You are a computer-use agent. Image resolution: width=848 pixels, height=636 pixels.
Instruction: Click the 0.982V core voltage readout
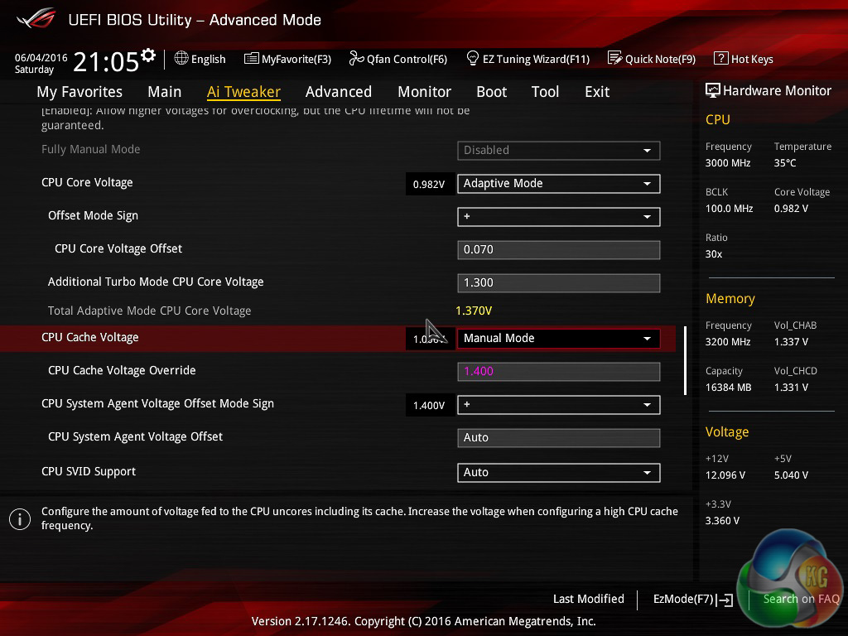point(429,185)
